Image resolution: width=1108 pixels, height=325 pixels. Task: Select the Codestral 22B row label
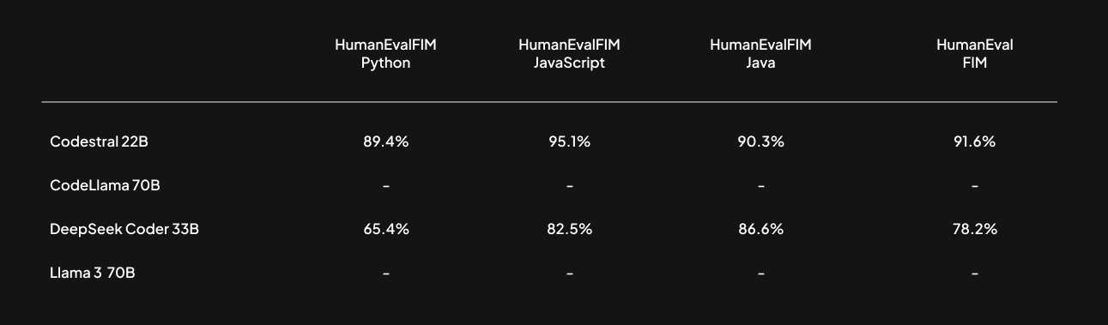pyautogui.click(x=100, y=142)
